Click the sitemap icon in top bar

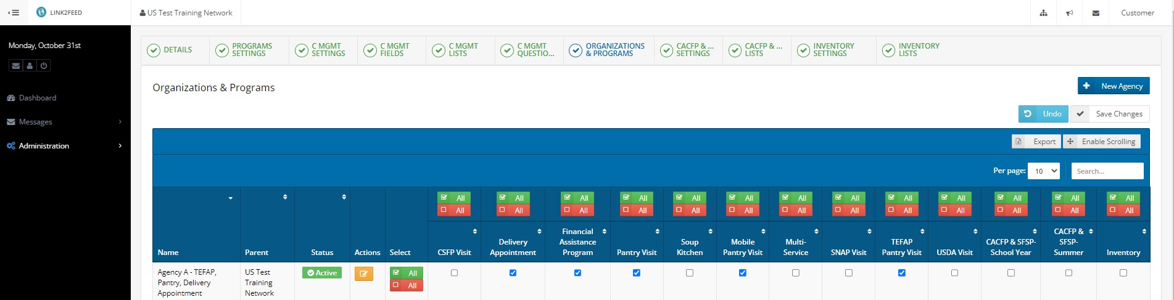tap(1043, 13)
